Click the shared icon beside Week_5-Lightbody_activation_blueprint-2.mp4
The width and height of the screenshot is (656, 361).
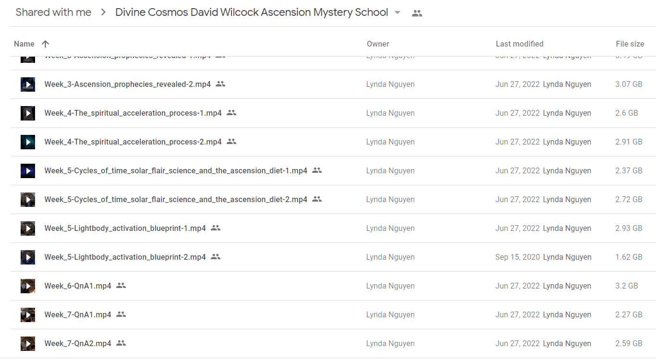(216, 257)
